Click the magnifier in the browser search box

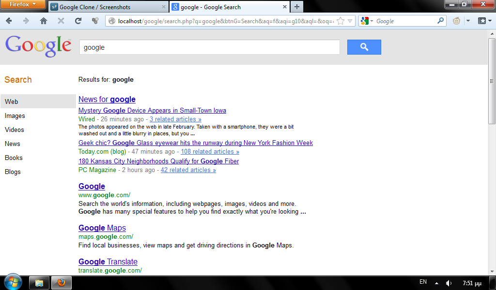click(440, 21)
